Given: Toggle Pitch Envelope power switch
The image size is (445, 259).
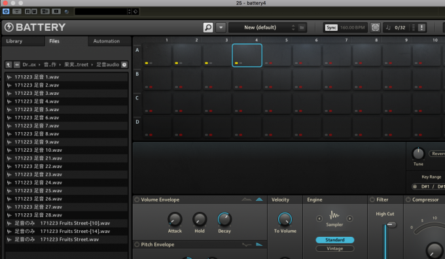Looking at the screenshot, I should (137, 244).
